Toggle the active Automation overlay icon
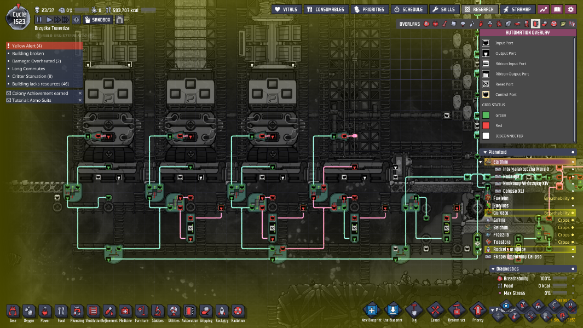 (535, 24)
